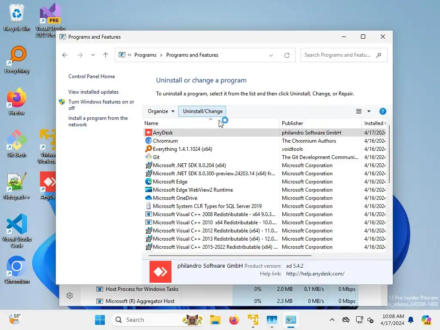Click the Everything 1.4.1.1024 list icon
The width and height of the screenshot is (440, 330).
point(148,149)
